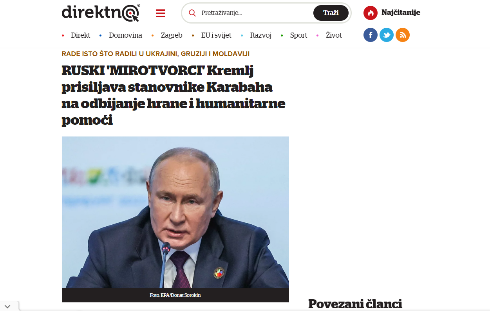Viewport: 490px width, 311px height.
Task: Open the red hamburger menu
Action: 161,13
